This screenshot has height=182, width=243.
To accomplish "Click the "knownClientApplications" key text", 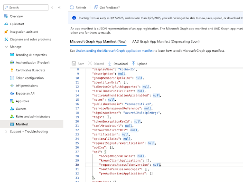I will tap(121, 161).
